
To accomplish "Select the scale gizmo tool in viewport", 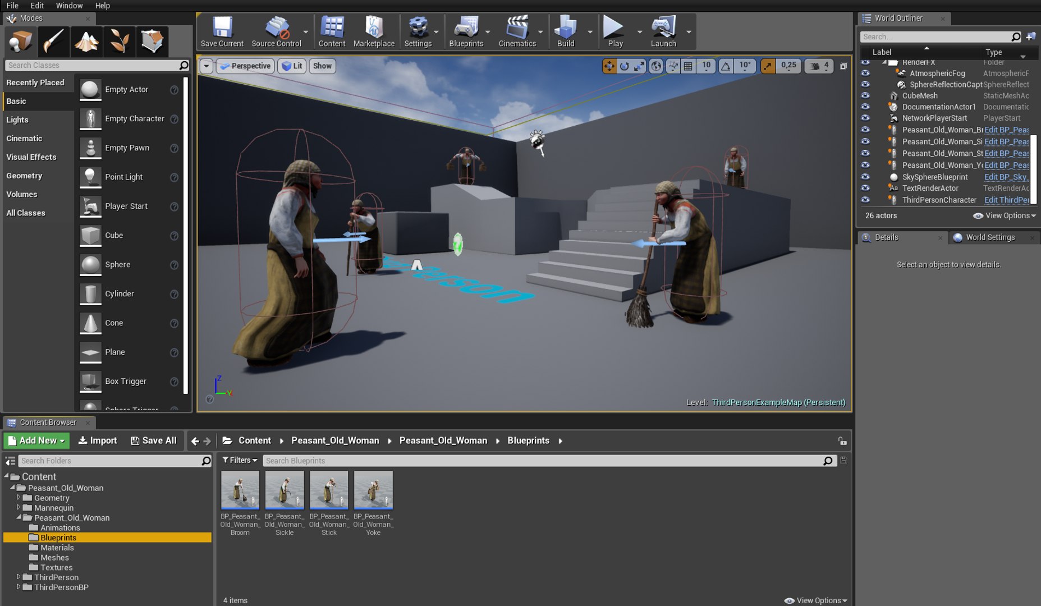I will point(639,66).
